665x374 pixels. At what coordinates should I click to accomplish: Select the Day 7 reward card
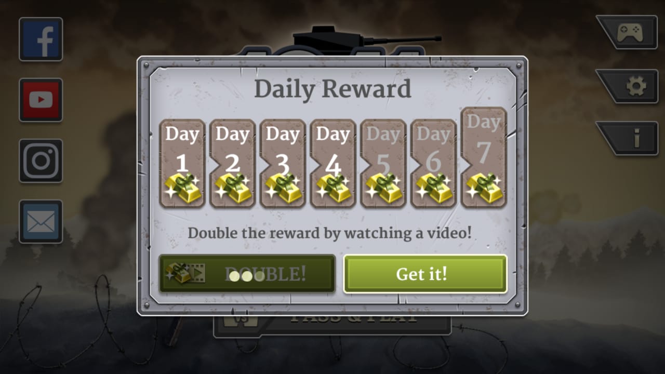tap(484, 157)
